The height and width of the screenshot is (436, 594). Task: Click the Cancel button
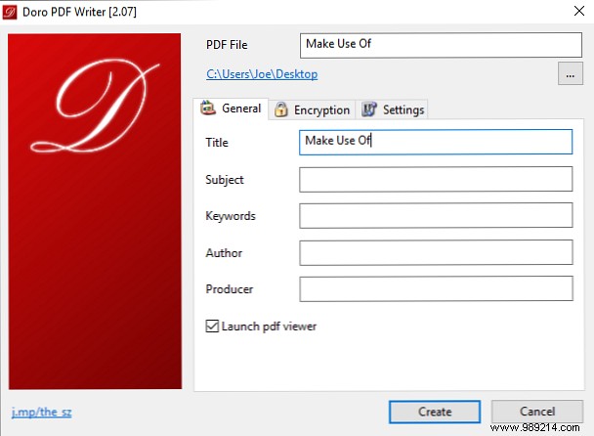[537, 412]
